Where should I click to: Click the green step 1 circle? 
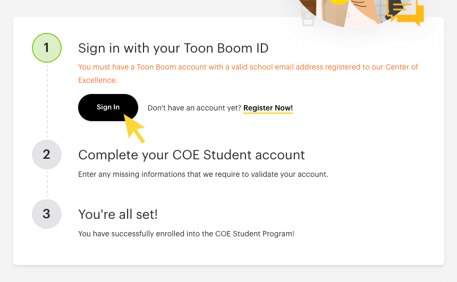(x=47, y=48)
